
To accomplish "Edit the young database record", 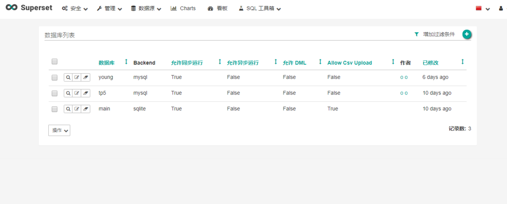I will point(77,77).
